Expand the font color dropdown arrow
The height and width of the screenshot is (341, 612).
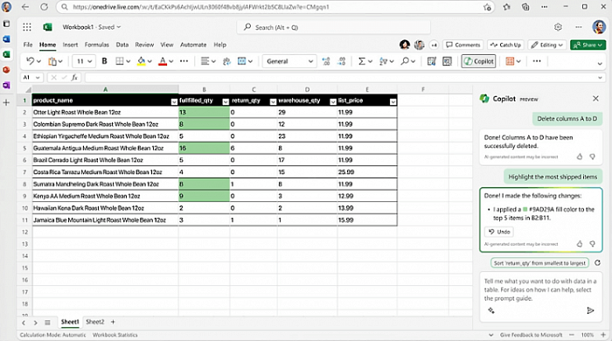click(171, 61)
